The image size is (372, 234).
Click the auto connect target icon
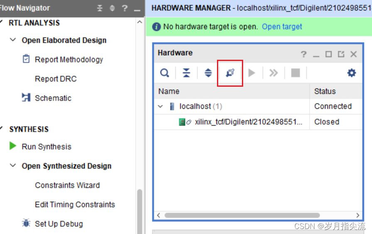coord(230,73)
